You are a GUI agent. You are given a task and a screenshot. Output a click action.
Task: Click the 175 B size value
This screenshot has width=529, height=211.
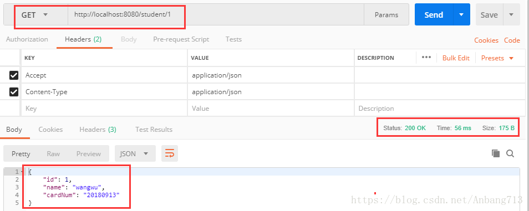(x=506, y=128)
